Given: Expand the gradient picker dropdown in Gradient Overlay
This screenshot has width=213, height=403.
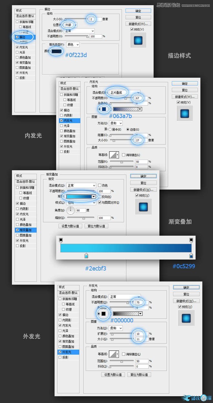Looking at the screenshot, I should tap(94, 197).
